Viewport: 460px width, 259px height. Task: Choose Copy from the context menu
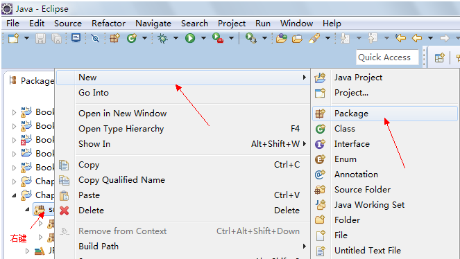coord(183,165)
